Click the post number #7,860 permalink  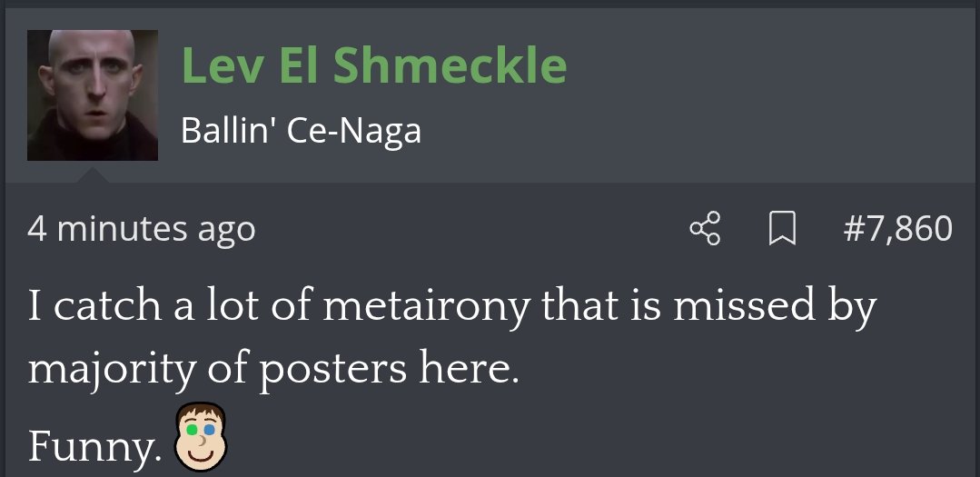897,229
